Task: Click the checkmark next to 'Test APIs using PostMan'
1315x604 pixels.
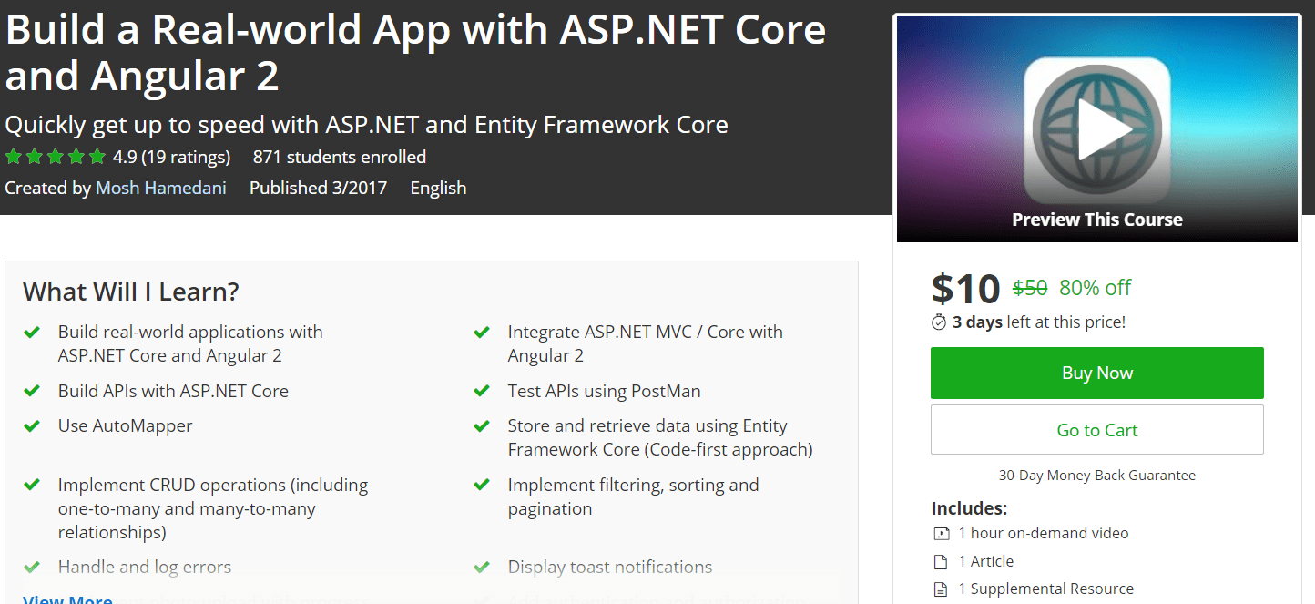Action: coord(481,390)
